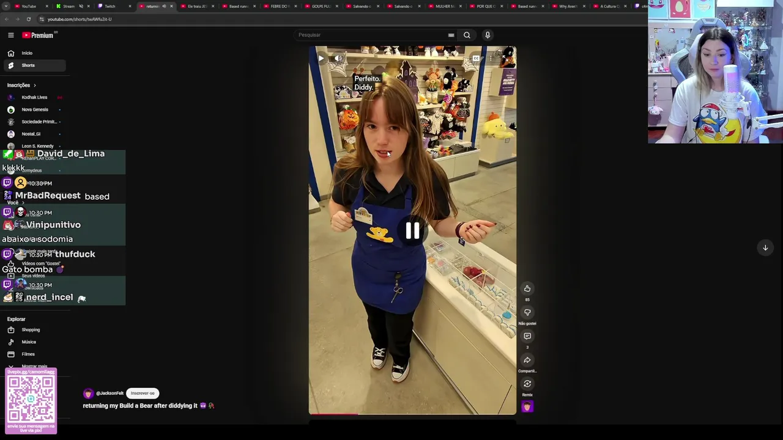Click the streamer webcam overlay

click(715, 71)
